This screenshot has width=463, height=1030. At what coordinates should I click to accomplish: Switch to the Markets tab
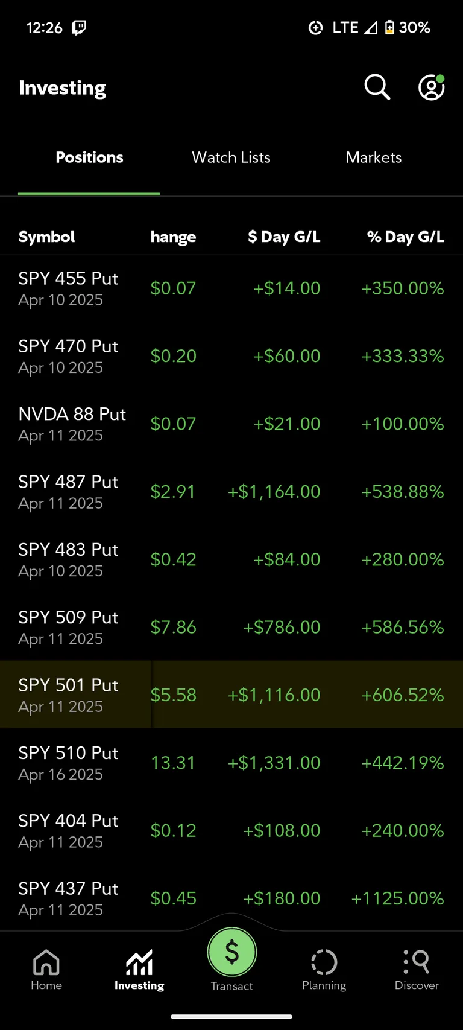(373, 157)
